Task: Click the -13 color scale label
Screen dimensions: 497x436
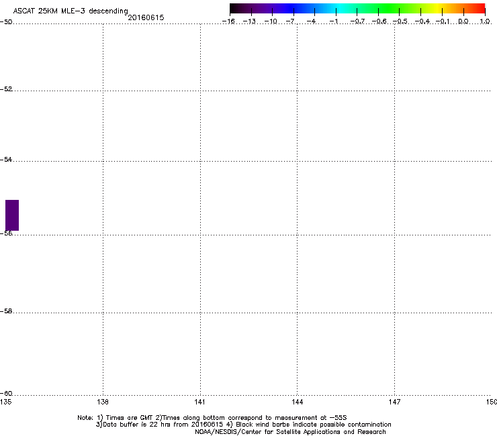Action: point(249,21)
